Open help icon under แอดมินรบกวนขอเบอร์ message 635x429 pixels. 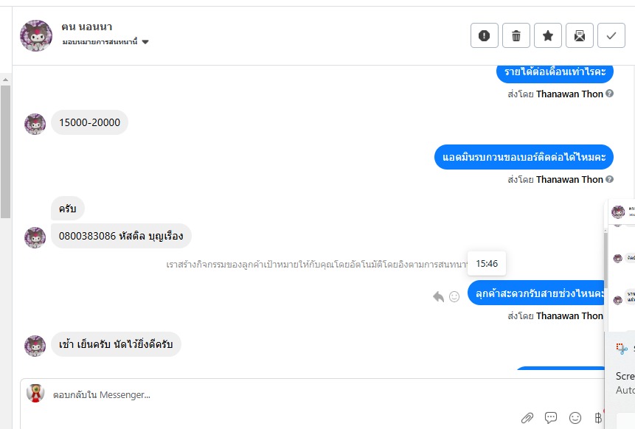(x=609, y=179)
